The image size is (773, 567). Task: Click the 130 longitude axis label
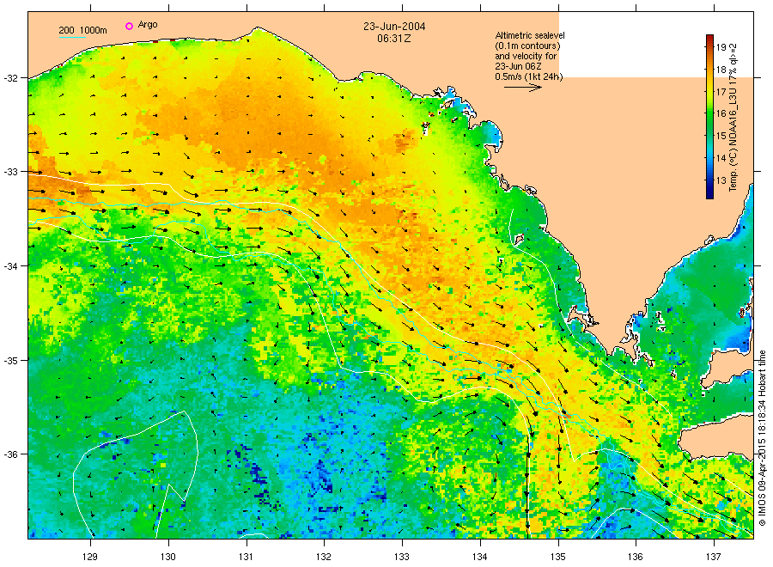pos(168,558)
